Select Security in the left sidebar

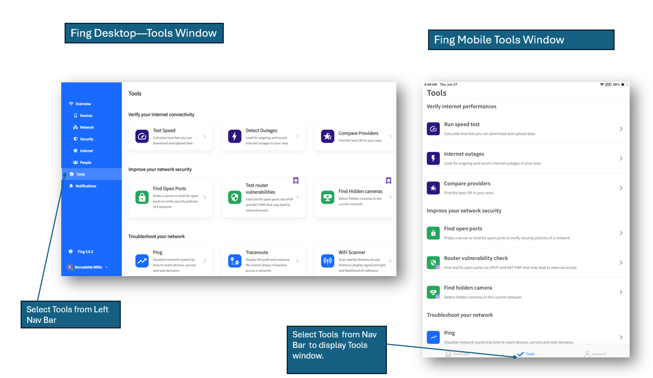(x=86, y=139)
